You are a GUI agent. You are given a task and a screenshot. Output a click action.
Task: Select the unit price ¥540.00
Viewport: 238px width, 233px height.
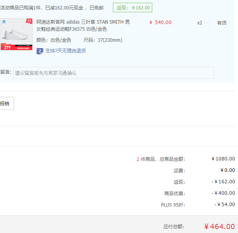[x=160, y=22]
